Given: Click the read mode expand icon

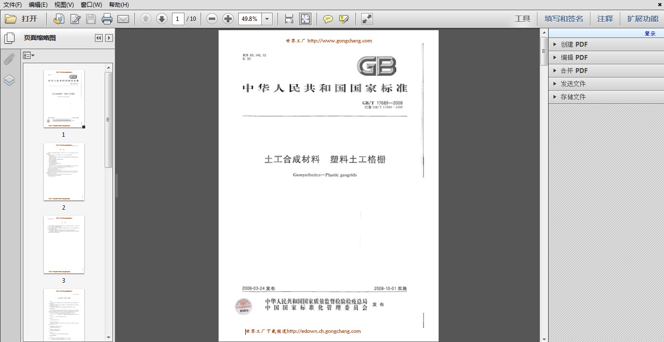Looking at the screenshot, I should tap(367, 19).
